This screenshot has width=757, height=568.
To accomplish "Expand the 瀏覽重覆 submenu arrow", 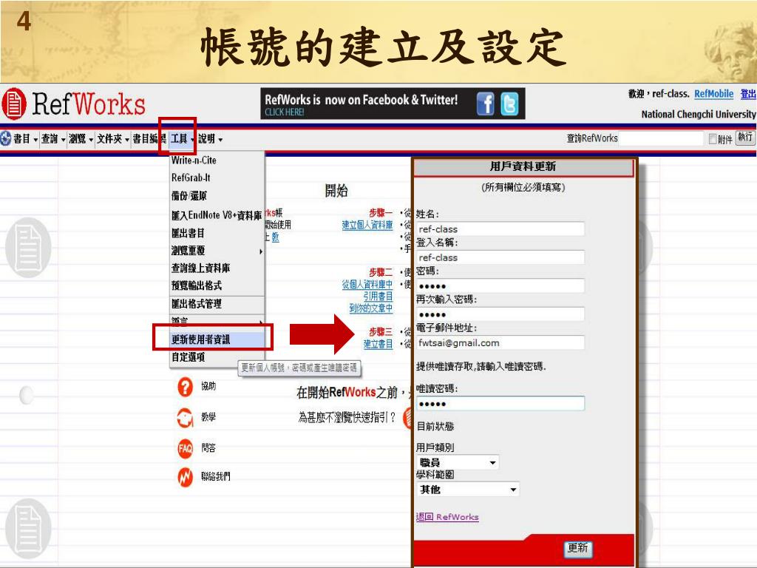I will point(261,251).
